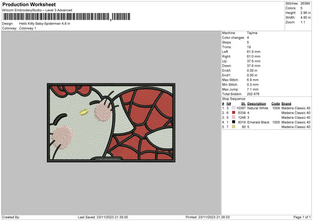Image resolution: width=313 pixels, height=221 pixels.
Task: Click the St. column header
Action: [243, 103]
